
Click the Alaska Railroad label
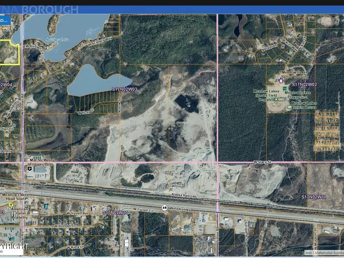(x=184, y=196)
